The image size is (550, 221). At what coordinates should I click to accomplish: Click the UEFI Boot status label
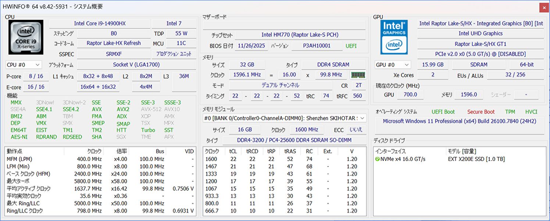click(443, 112)
